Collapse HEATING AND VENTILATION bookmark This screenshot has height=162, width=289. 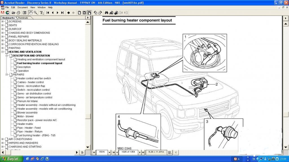2,52
